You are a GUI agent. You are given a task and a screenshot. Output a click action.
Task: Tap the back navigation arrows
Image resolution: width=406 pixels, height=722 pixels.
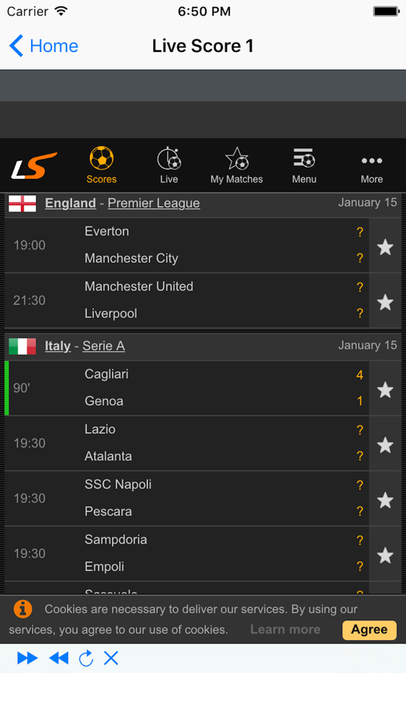(x=58, y=658)
